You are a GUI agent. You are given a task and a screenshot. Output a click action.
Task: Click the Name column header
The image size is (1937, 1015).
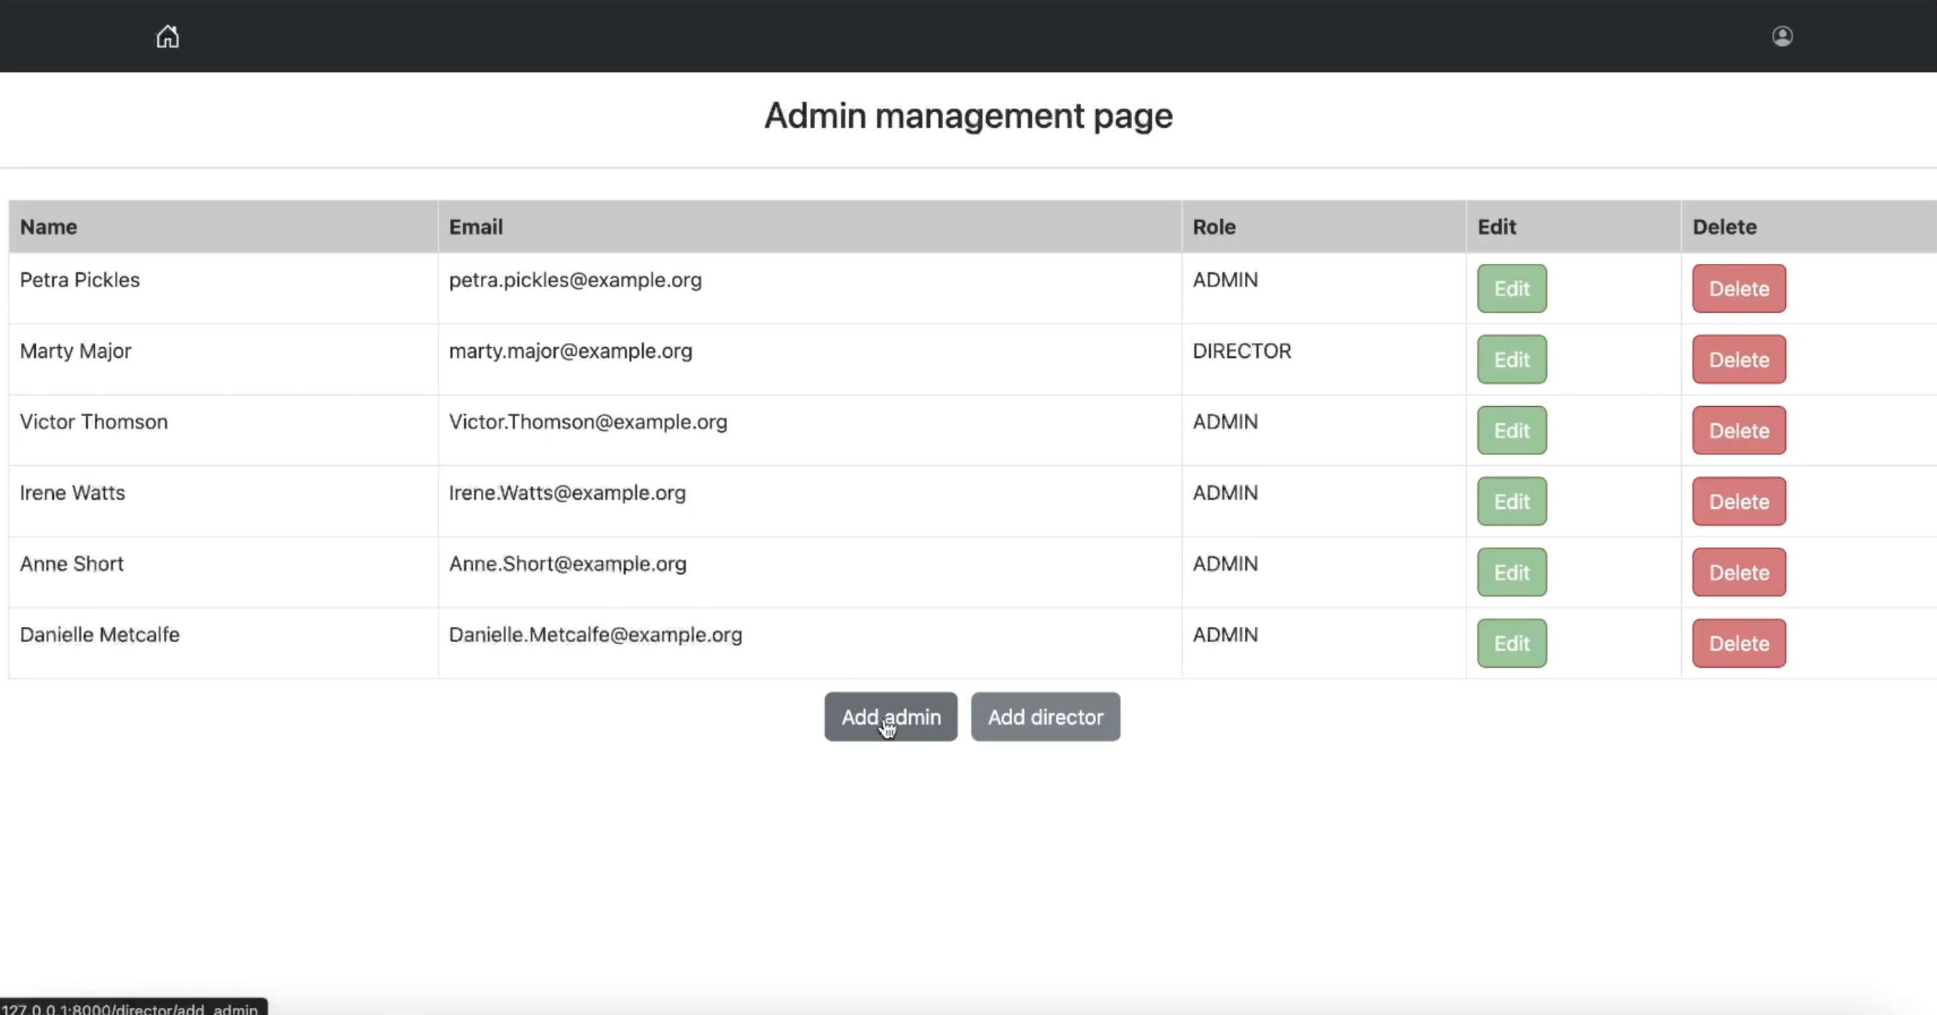[x=49, y=227]
